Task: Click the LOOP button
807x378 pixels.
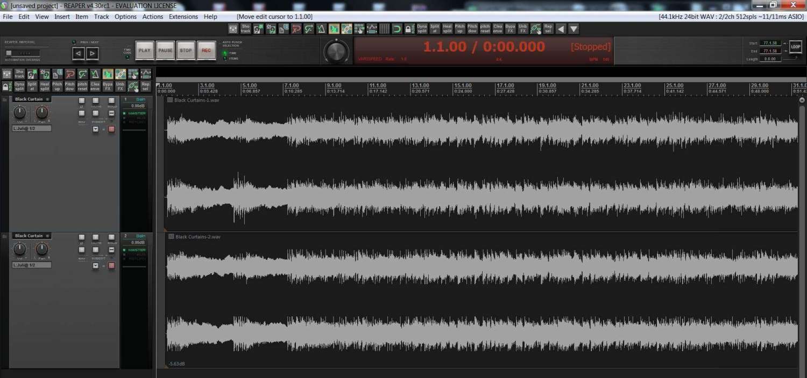Action: pyautogui.click(x=796, y=47)
